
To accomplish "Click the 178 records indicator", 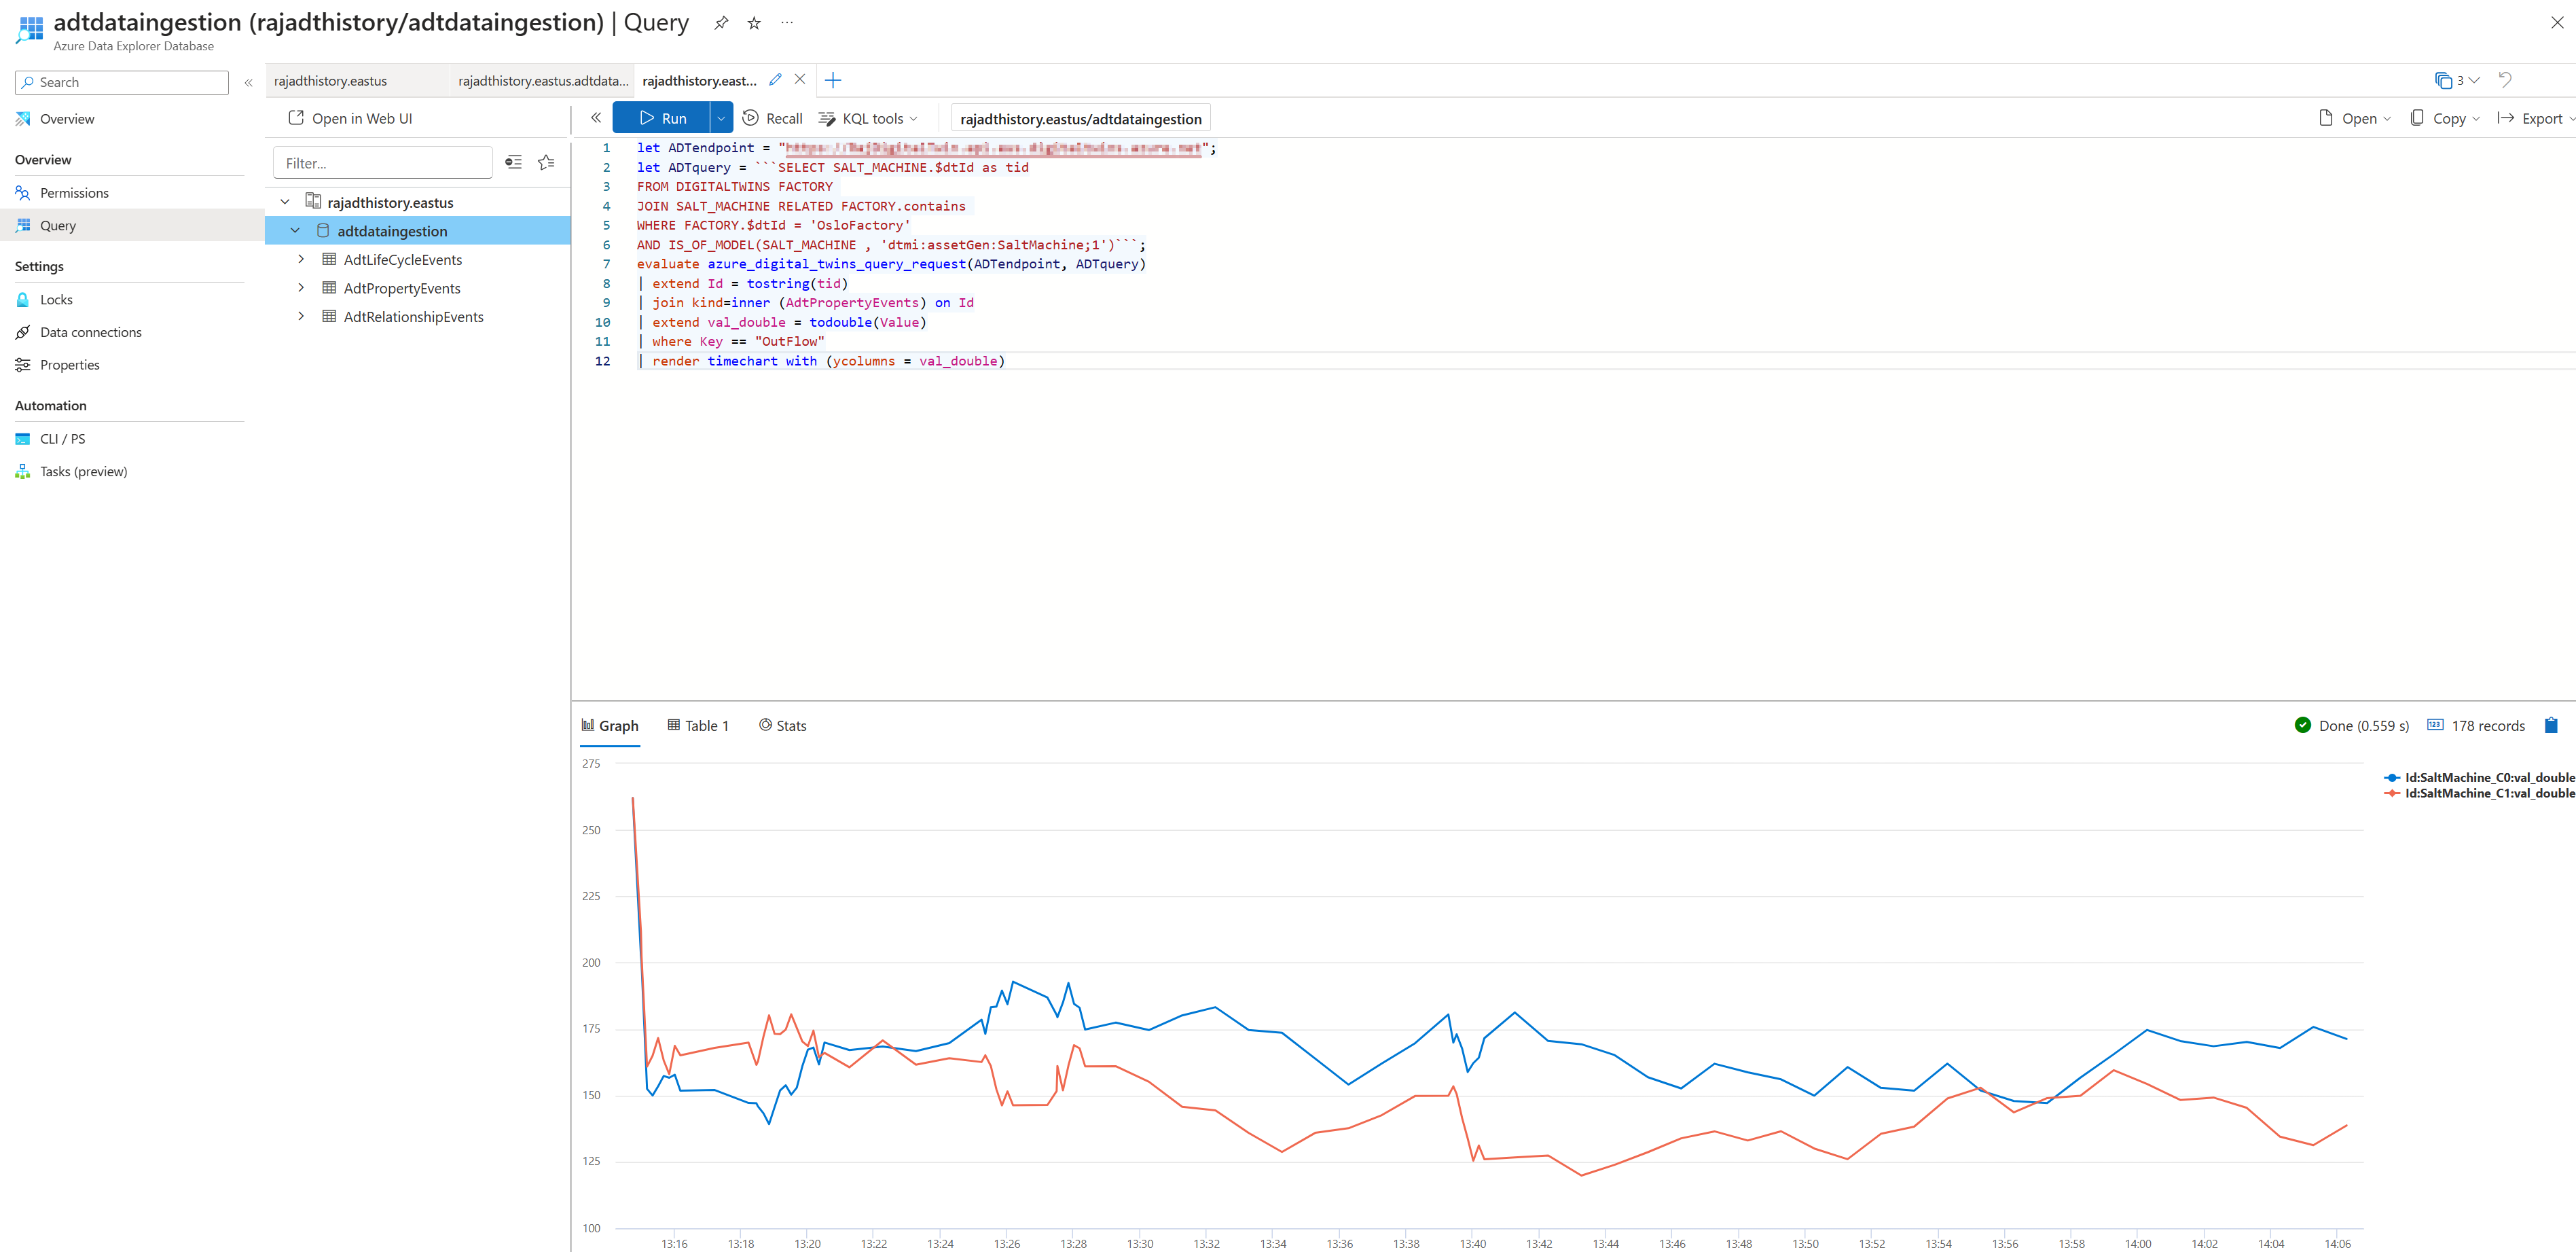I will click(x=2476, y=725).
